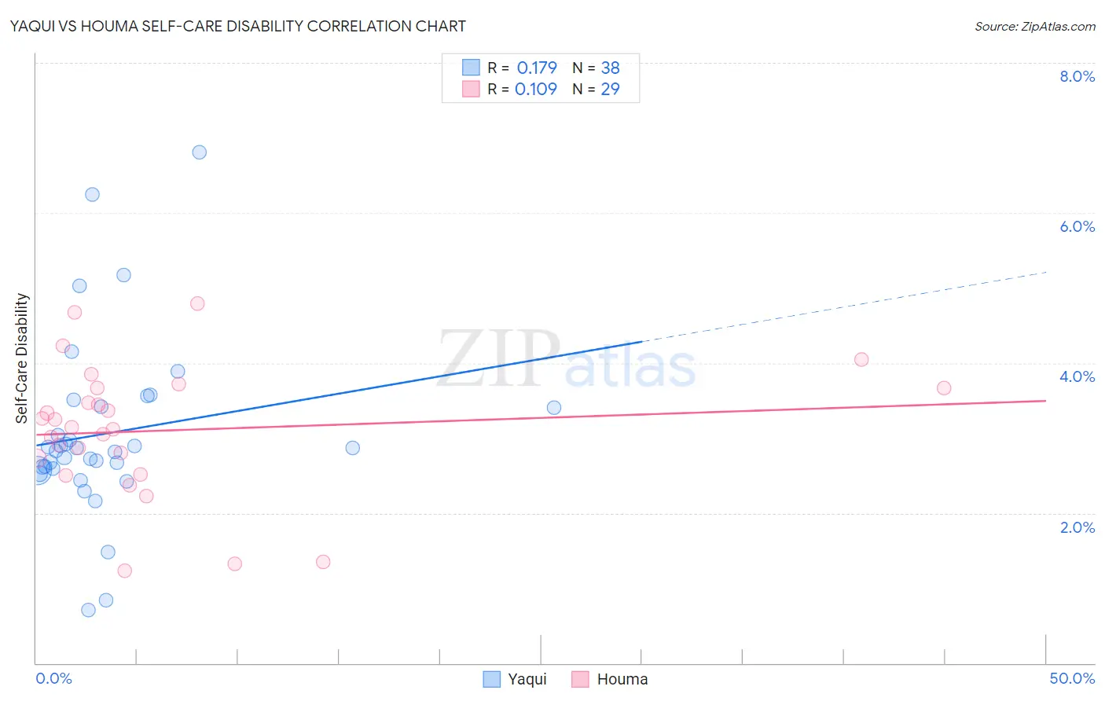The image size is (1105, 701).
Task: Select the far-right Houma point near 3.7%
Action: point(944,388)
